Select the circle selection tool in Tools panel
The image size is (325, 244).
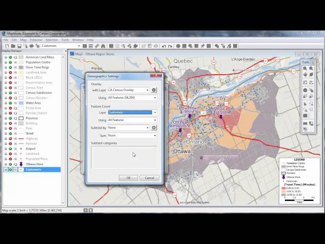[x=305, y=90]
